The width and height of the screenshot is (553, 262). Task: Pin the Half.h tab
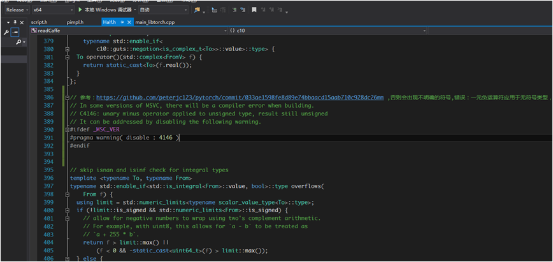click(x=122, y=22)
